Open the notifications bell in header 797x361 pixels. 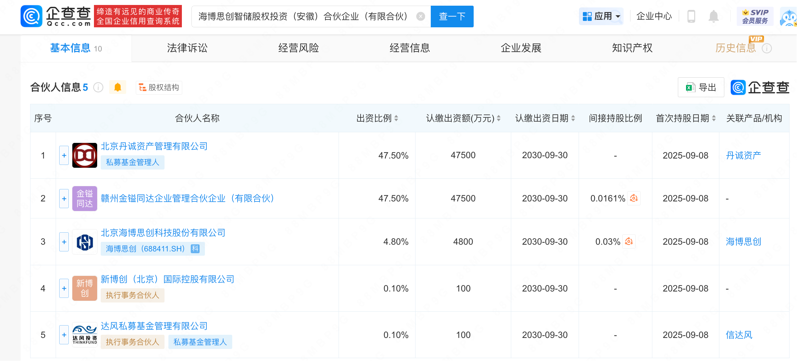pyautogui.click(x=713, y=16)
